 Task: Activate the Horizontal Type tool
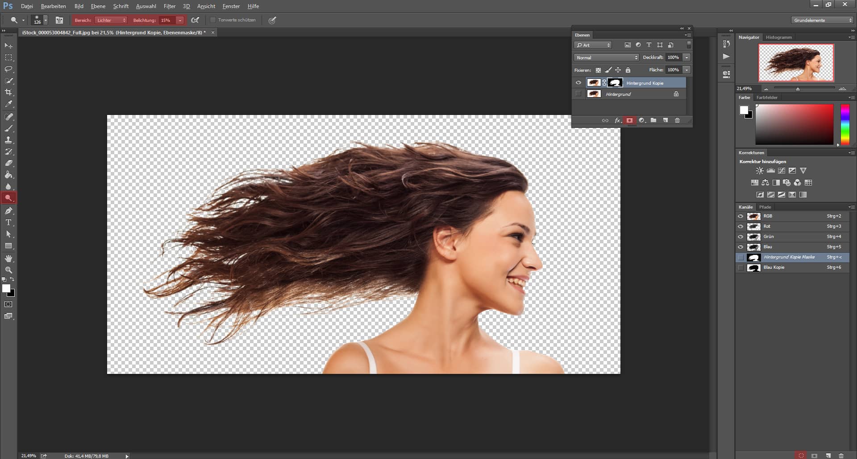tap(8, 222)
